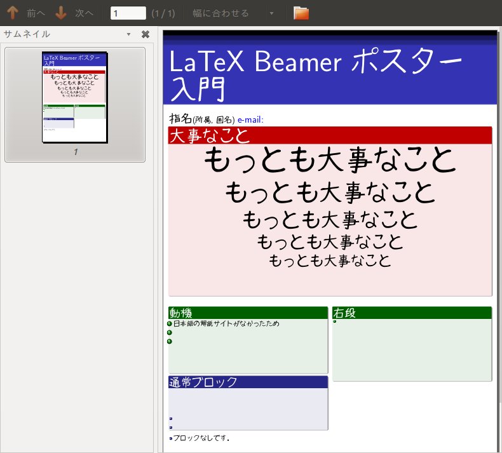The height and width of the screenshot is (453, 502).
Task: Click the 通常ブロック blue block header
Action: (248, 382)
